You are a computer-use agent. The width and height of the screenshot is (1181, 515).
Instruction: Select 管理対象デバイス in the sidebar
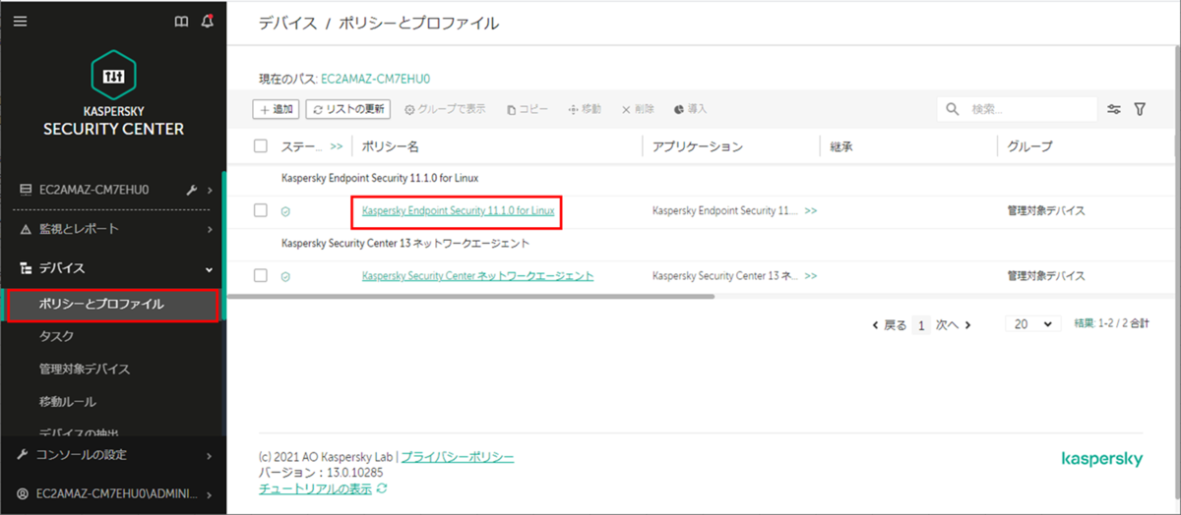coord(85,369)
